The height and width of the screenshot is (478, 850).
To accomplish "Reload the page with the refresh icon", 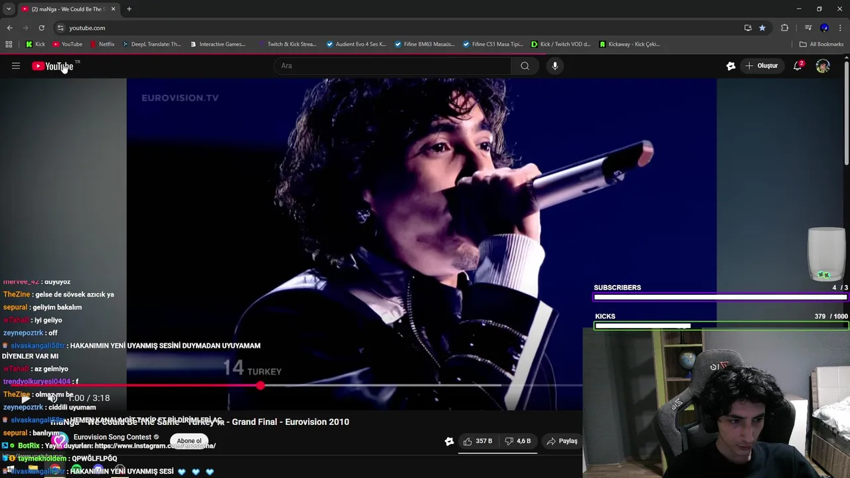I will point(41,28).
